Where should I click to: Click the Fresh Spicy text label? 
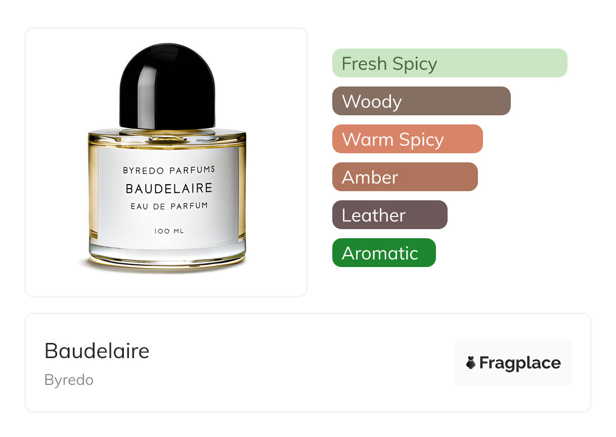tap(389, 64)
